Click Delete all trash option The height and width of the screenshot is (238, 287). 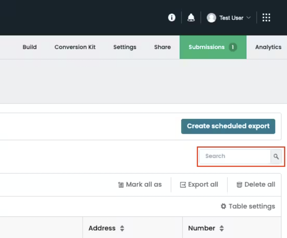point(256,185)
